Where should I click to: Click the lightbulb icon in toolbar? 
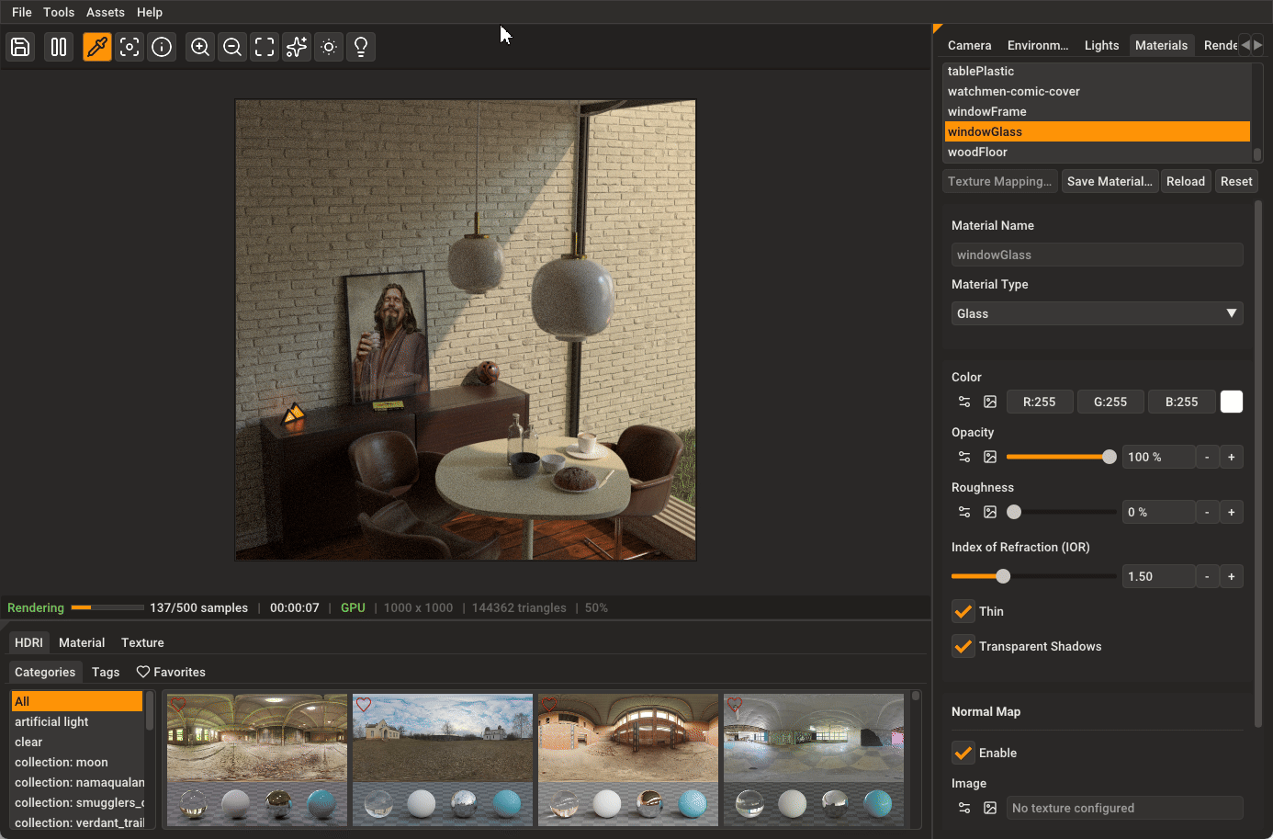pos(361,47)
